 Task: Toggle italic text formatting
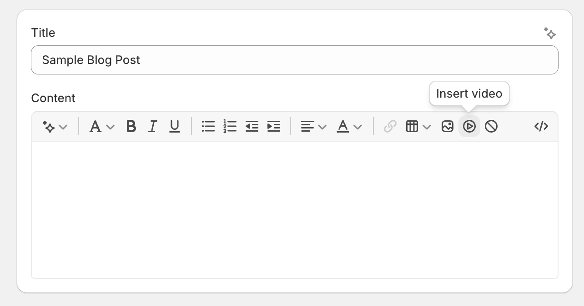[x=153, y=126]
